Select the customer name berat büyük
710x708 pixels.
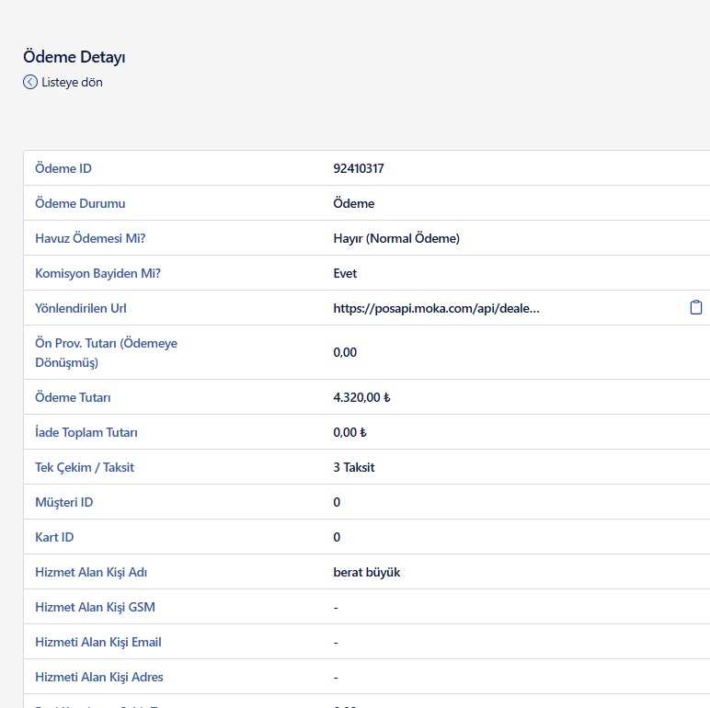[x=366, y=572]
